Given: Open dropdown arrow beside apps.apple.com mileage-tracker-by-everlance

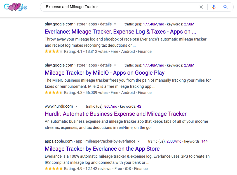Looking at the screenshot, I should (139, 141).
